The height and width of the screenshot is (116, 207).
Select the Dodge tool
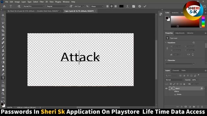(x=3, y=70)
